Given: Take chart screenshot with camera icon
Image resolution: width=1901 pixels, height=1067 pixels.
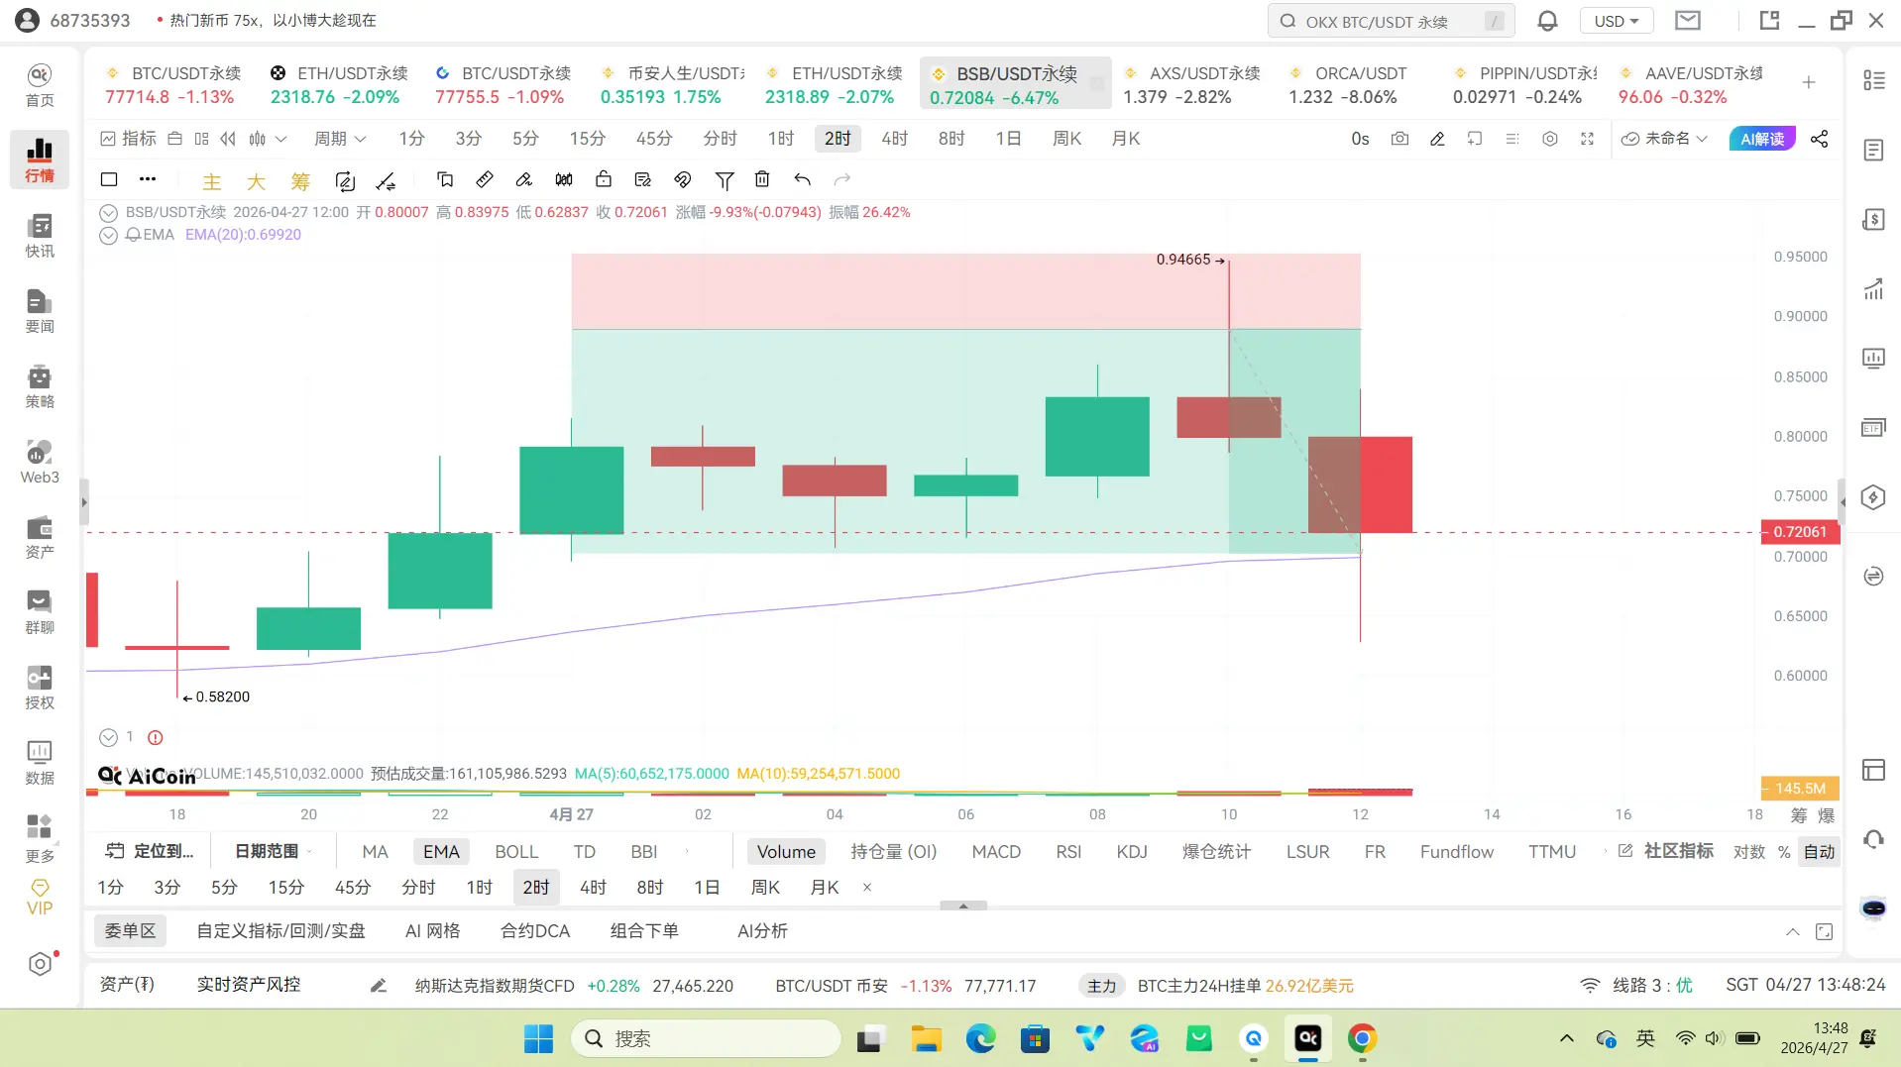Looking at the screenshot, I should pos(1399,139).
